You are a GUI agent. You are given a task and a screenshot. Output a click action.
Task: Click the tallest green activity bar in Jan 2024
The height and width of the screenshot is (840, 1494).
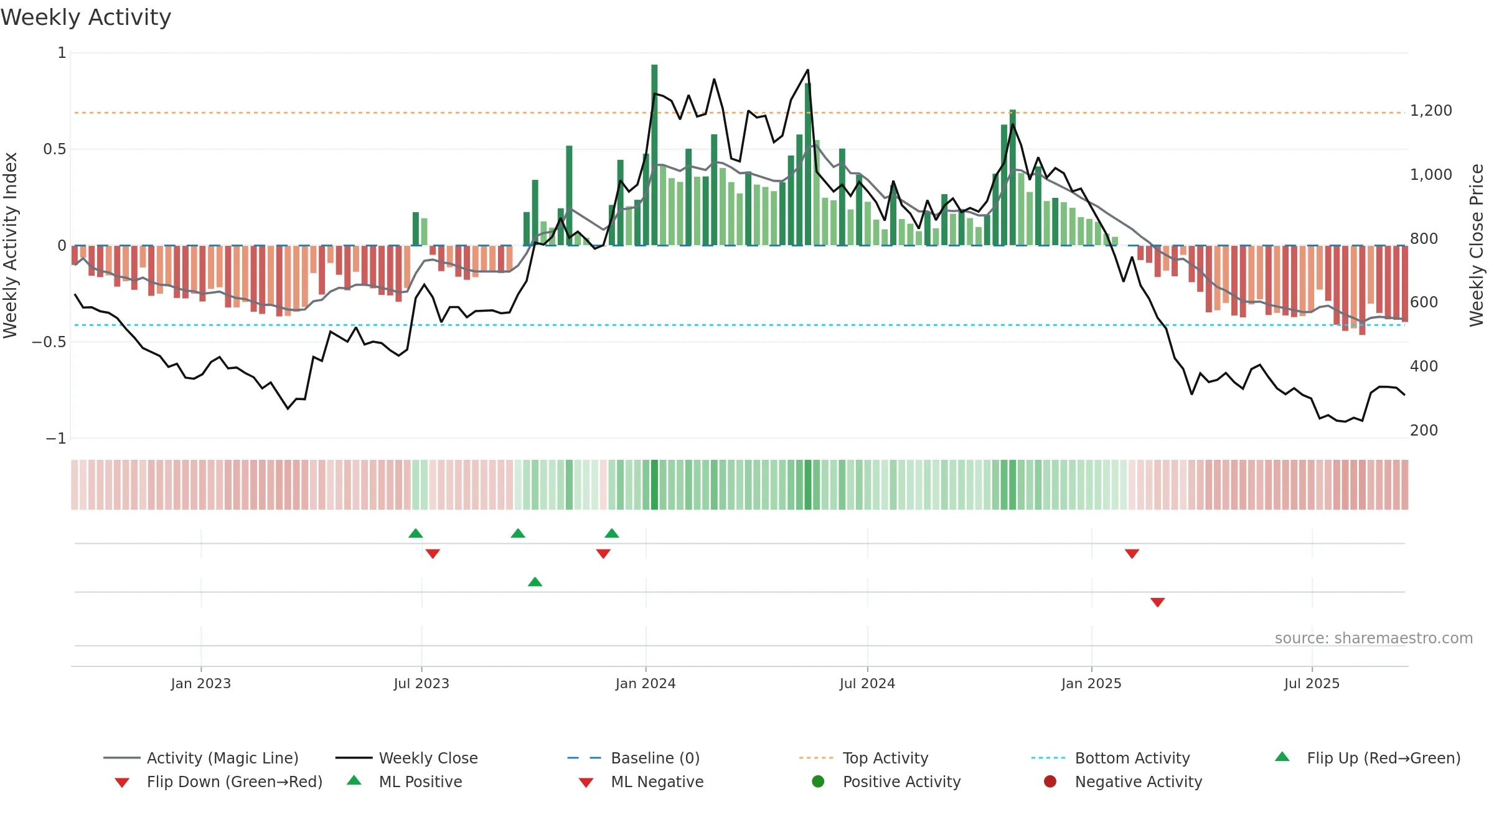point(654,155)
